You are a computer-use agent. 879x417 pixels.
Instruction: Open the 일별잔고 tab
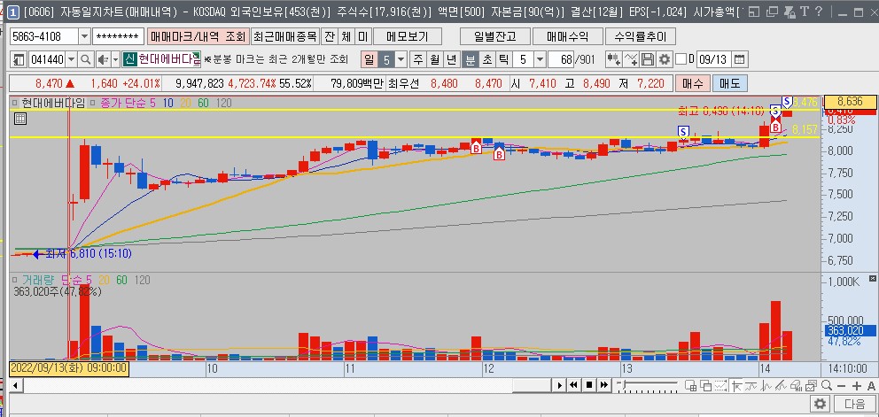point(495,36)
